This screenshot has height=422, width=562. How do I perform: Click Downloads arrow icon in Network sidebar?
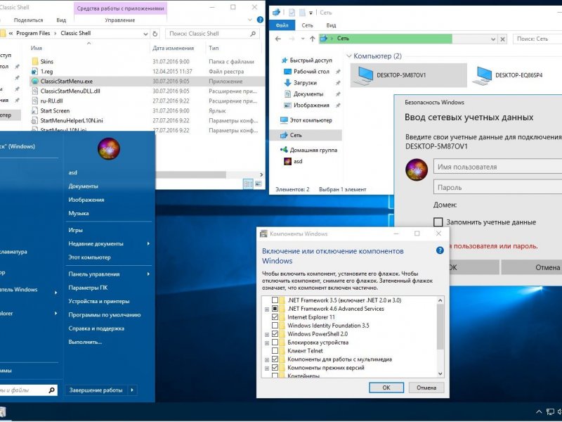pyautogui.click(x=287, y=82)
